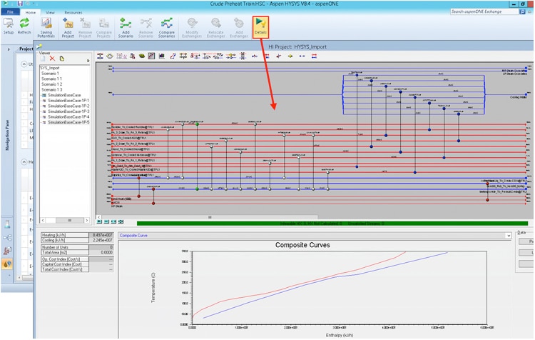The image size is (535, 340).
Task: Click the yellow arrow icon in diagram toolbar
Action: tap(290, 56)
